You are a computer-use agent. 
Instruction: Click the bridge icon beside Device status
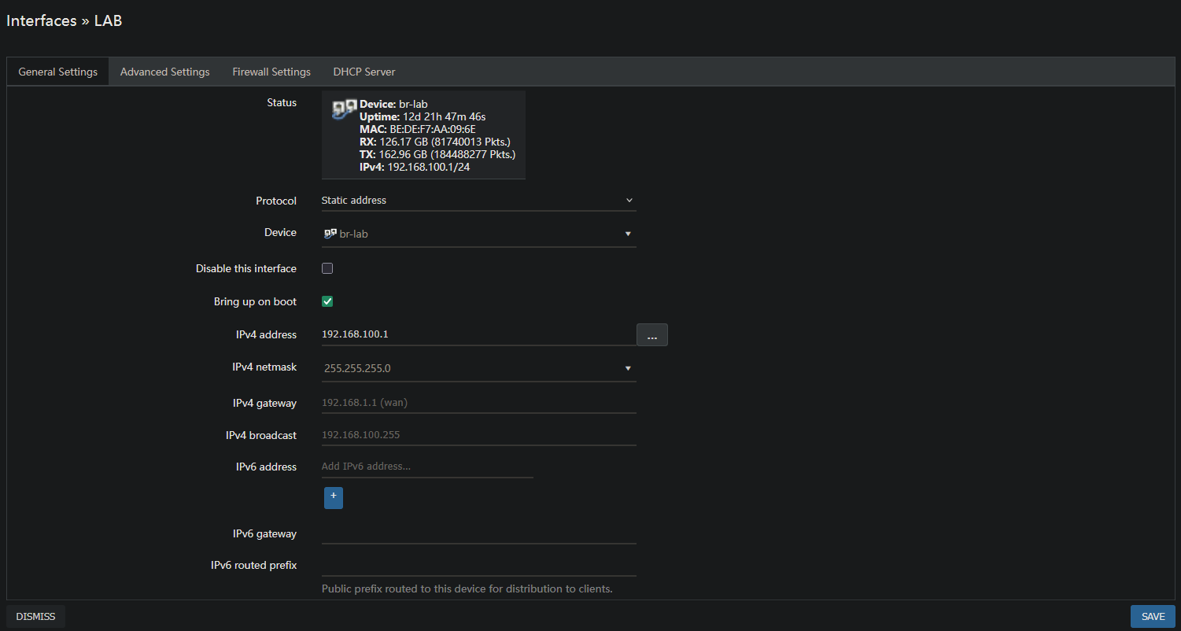pos(343,109)
